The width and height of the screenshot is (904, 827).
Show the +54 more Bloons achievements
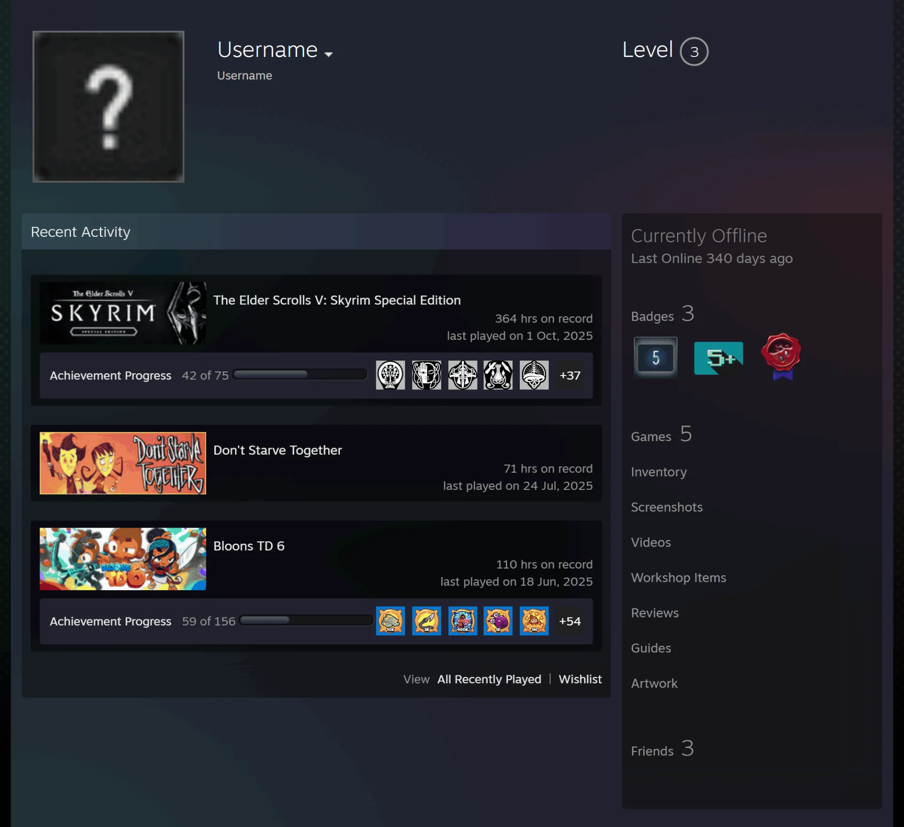click(x=570, y=621)
